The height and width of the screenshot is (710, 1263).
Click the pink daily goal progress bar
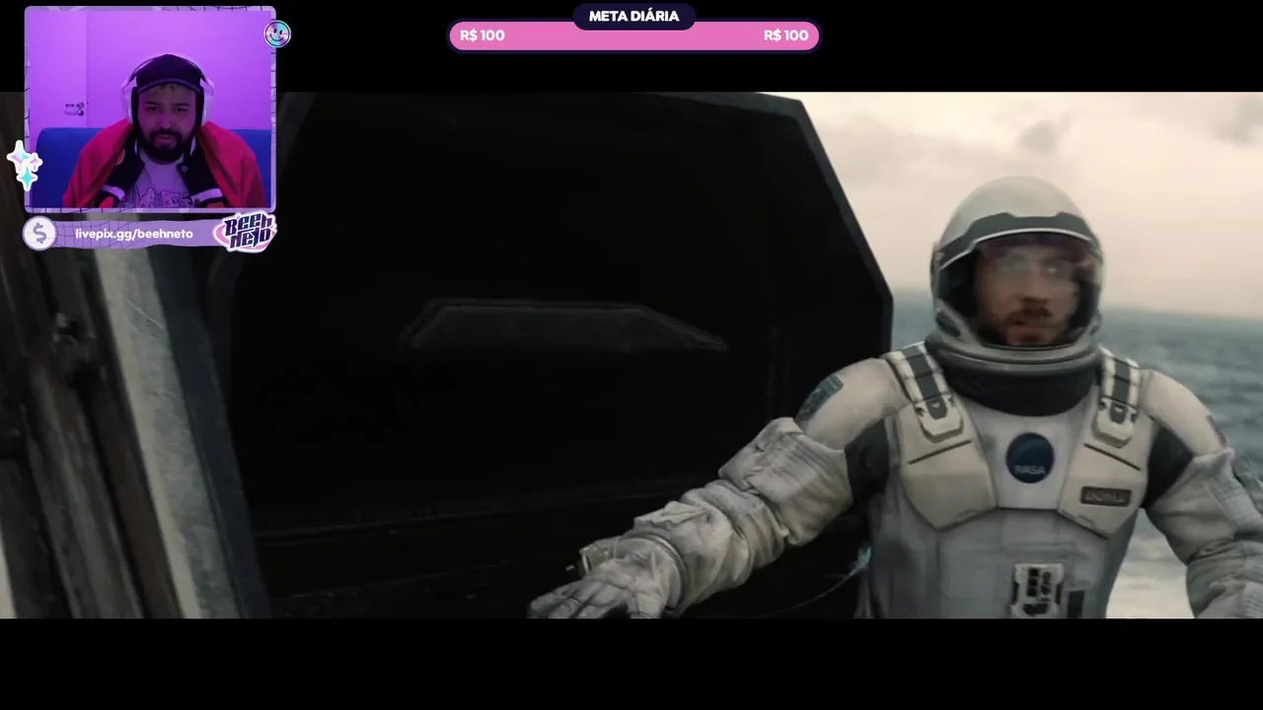tap(633, 35)
